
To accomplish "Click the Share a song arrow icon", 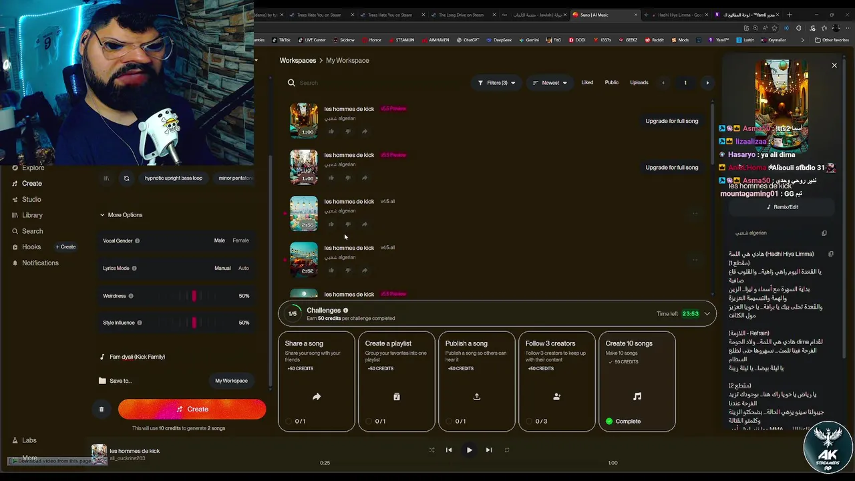I will tap(317, 397).
